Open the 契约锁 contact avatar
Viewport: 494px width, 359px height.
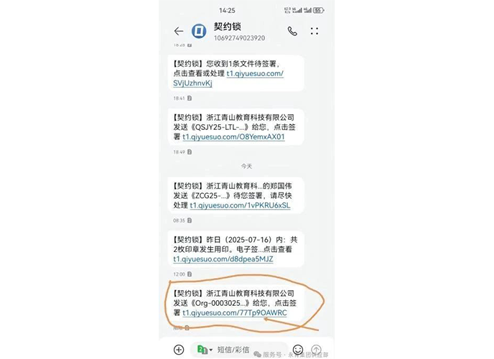[x=199, y=31]
